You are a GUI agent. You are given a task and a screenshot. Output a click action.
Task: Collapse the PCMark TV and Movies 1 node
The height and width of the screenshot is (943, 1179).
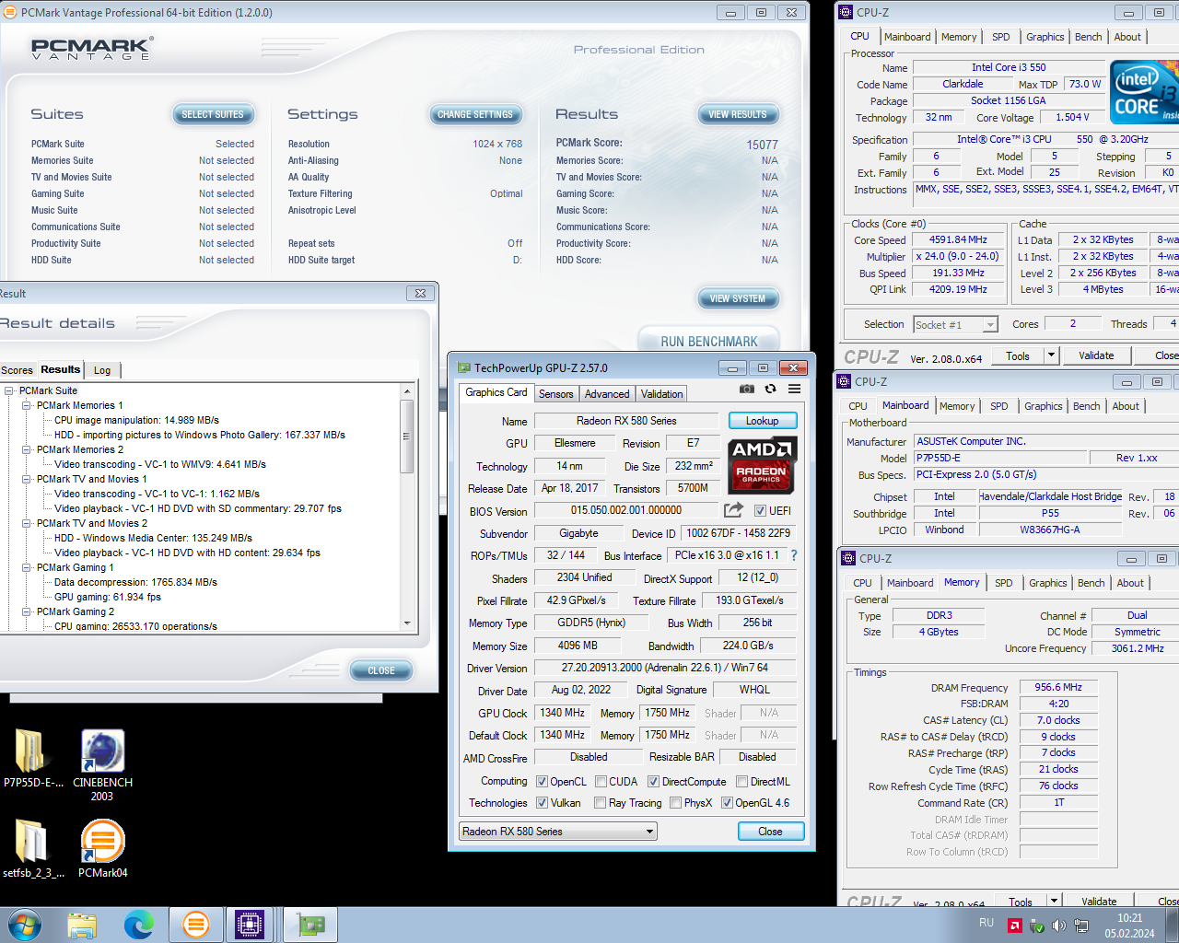[27, 479]
